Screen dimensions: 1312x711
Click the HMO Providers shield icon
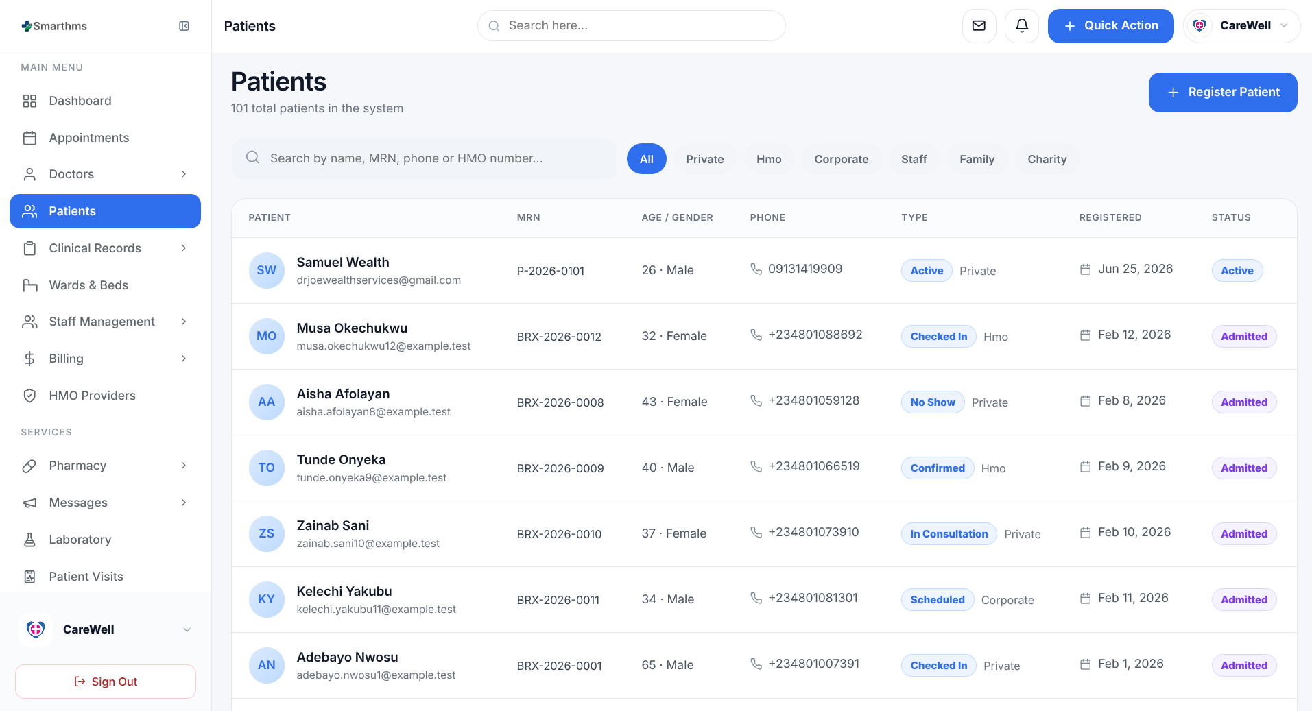(x=29, y=396)
